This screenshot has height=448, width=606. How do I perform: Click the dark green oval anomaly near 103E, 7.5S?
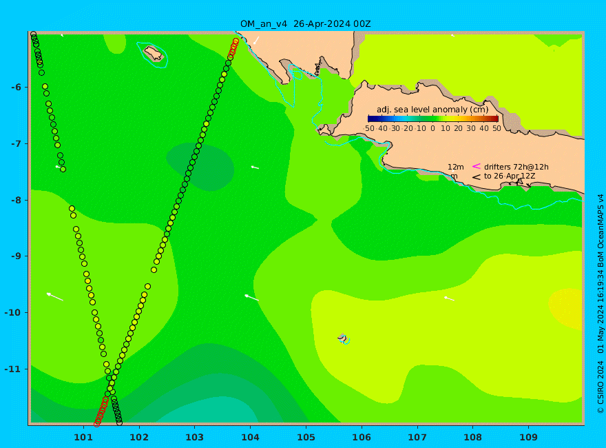tap(200, 167)
